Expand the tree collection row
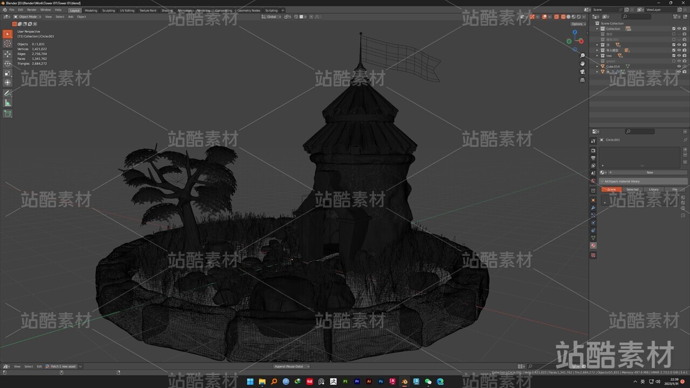The image size is (690, 388). pyautogui.click(x=597, y=56)
